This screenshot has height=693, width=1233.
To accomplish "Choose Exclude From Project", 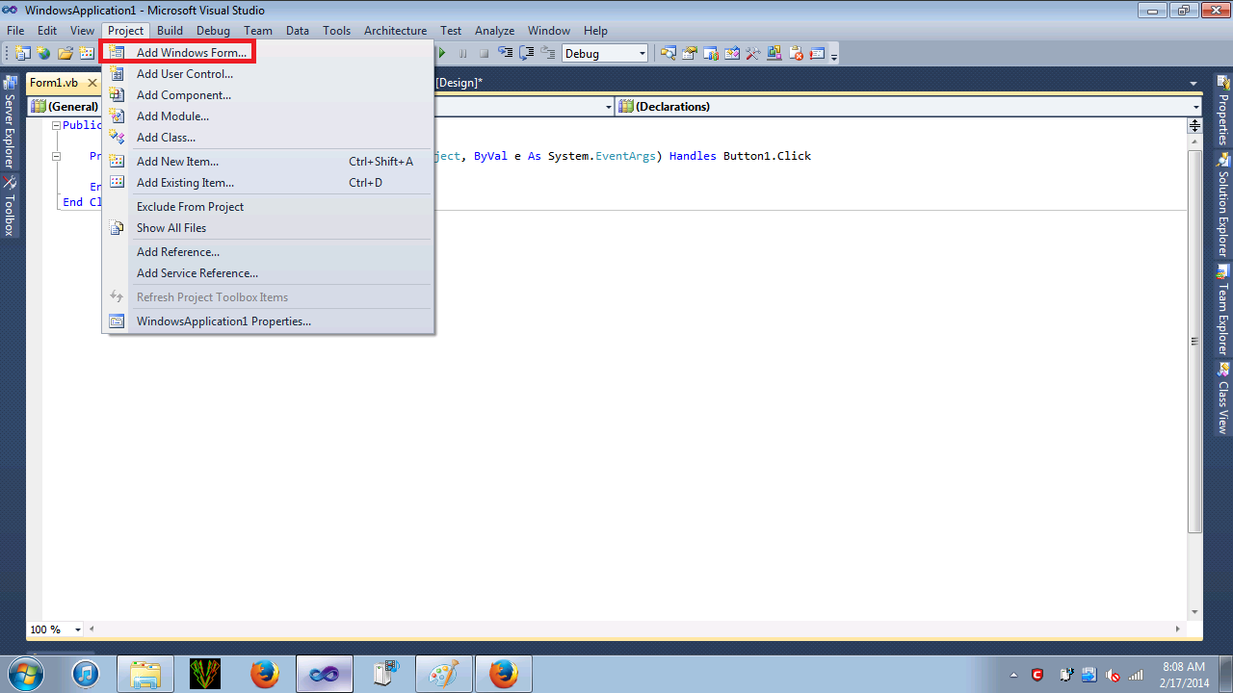I will point(269,207).
